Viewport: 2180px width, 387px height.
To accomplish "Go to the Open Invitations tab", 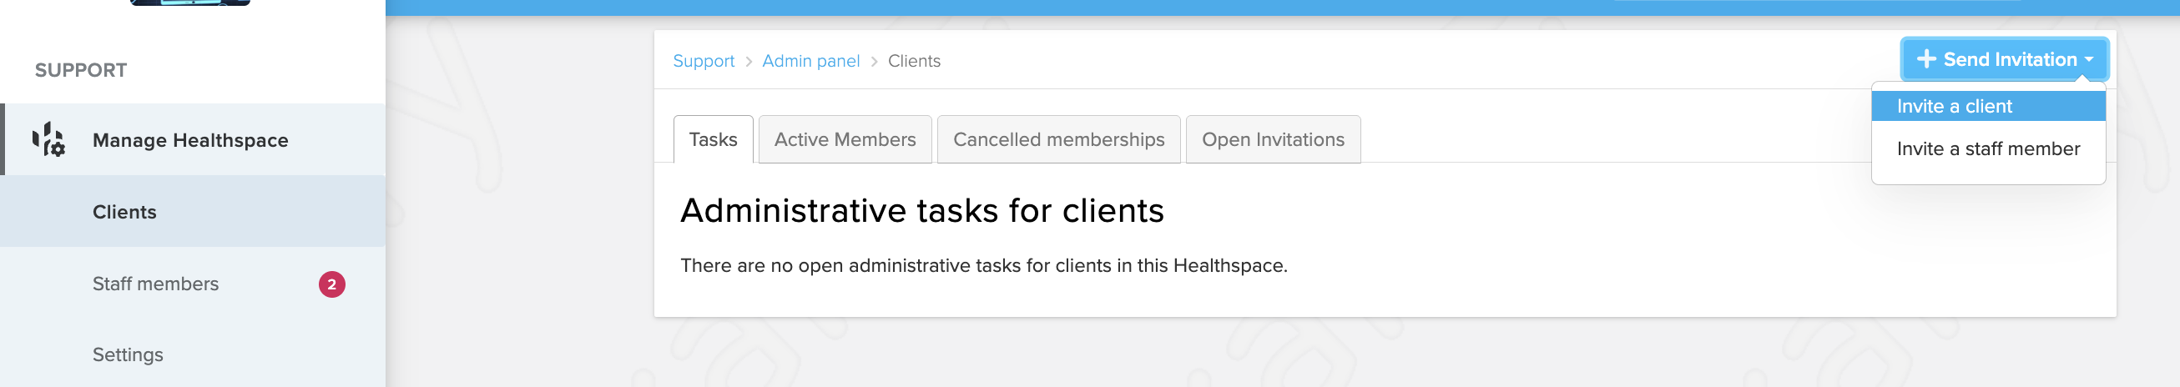I will [1272, 139].
